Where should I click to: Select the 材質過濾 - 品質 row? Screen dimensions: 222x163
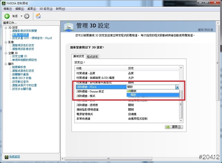tap(127, 73)
